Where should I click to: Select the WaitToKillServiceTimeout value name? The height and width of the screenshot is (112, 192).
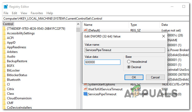pos(105,89)
